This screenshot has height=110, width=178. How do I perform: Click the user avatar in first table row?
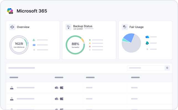[12, 88]
